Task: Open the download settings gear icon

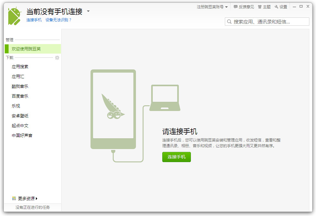Action: coord(57,58)
